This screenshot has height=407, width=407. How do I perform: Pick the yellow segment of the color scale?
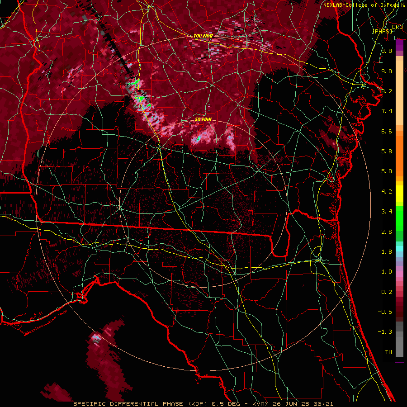(x=399, y=194)
